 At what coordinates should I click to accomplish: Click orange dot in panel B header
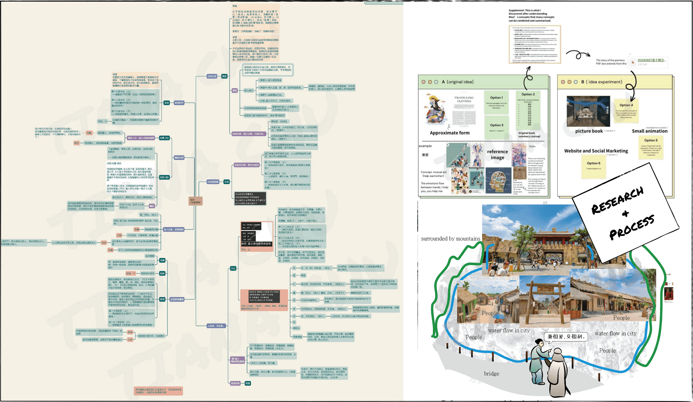click(x=569, y=82)
